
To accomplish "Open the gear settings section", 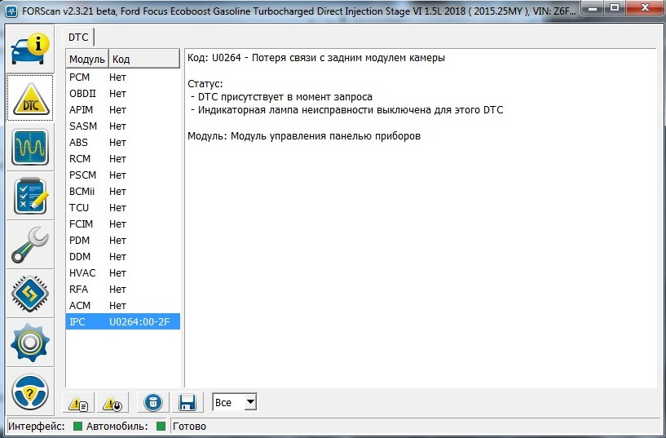I will coord(30,343).
